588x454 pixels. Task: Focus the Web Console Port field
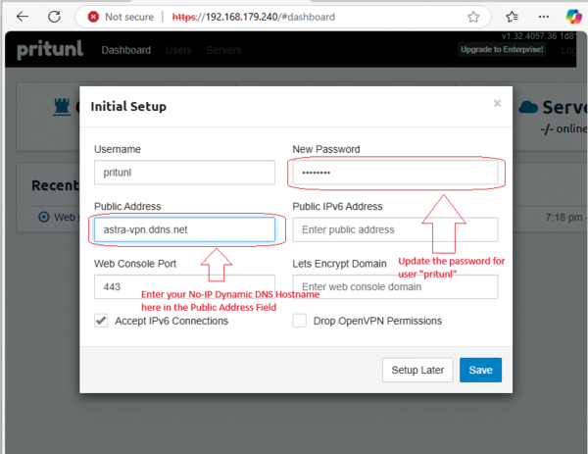(x=184, y=286)
